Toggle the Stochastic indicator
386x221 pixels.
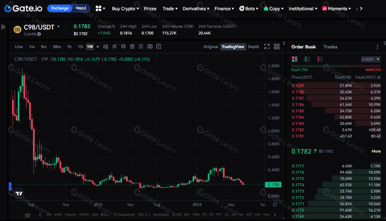coord(161,215)
